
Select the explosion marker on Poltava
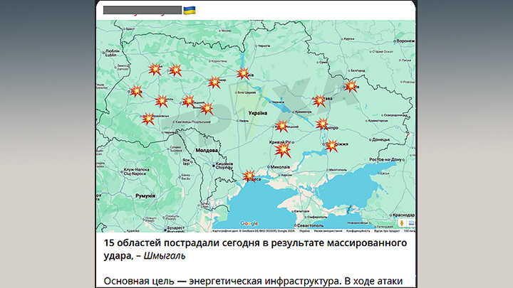318,101
